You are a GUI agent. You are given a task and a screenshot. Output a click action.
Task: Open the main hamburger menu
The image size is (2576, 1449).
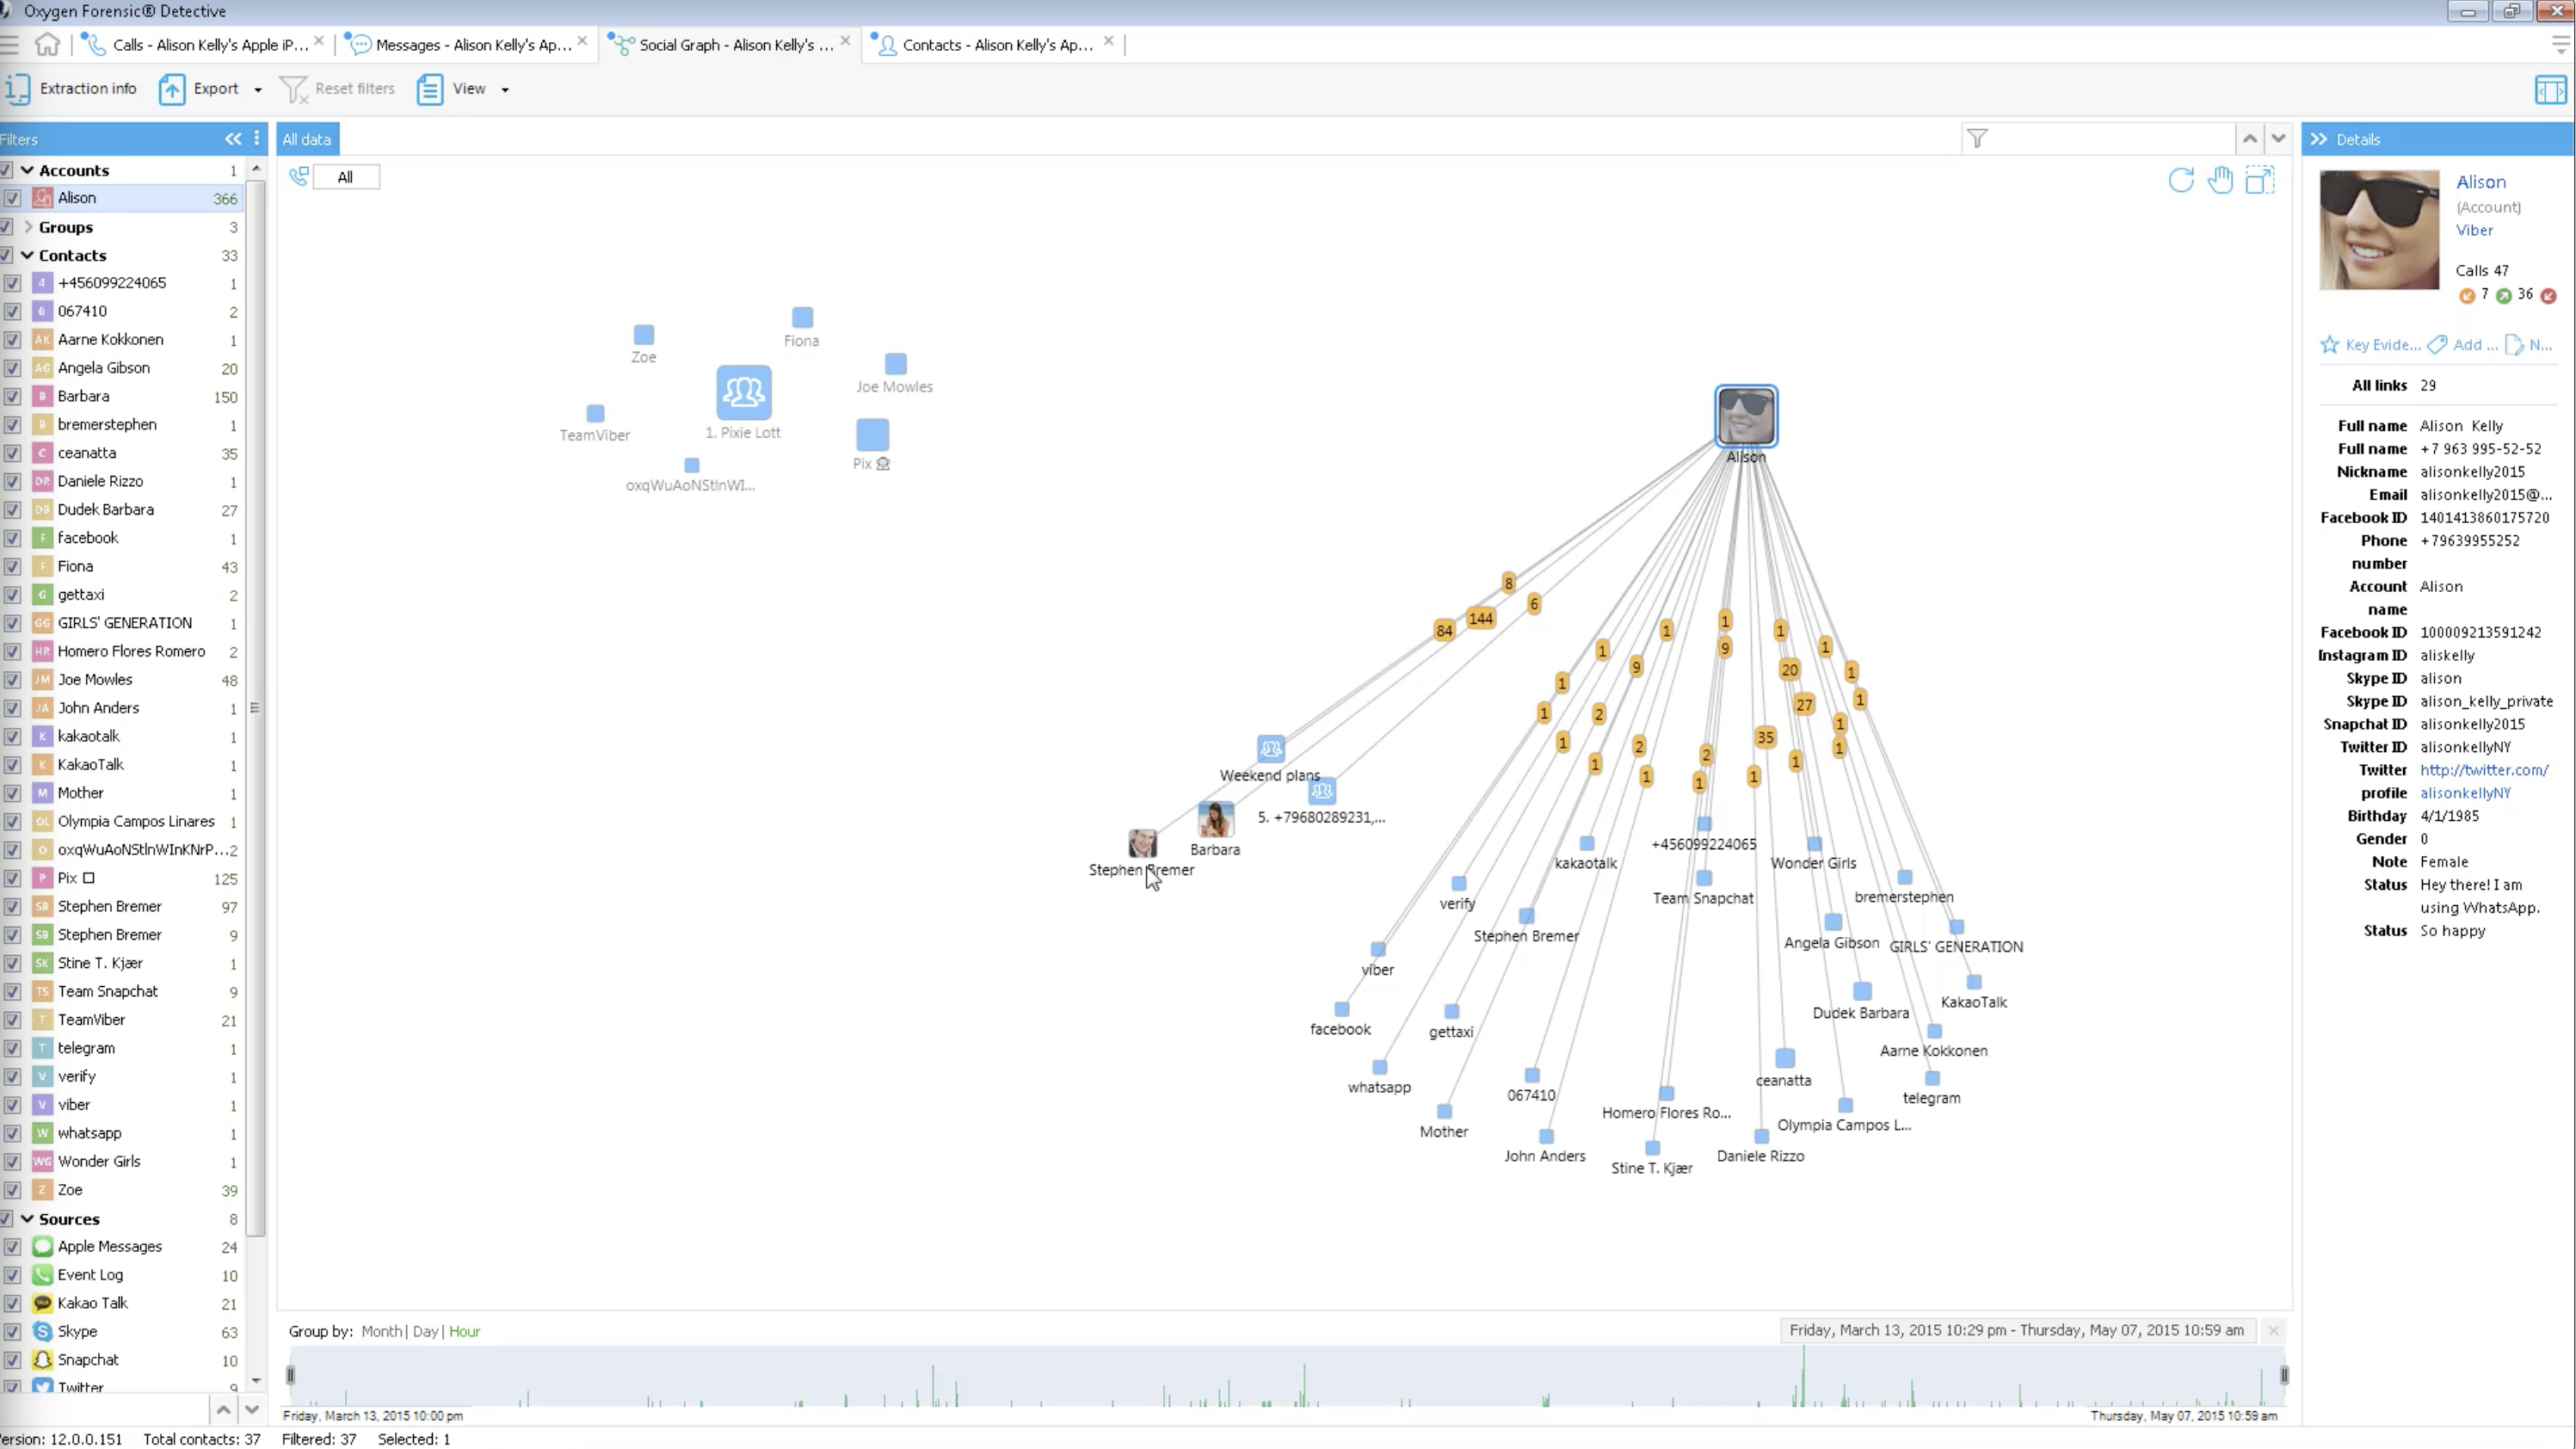10,44
